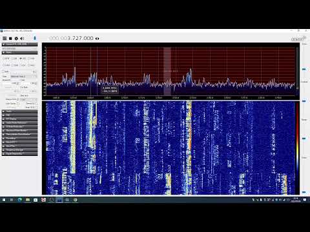Adjust the Zoom slider handle

(x=304, y=69)
